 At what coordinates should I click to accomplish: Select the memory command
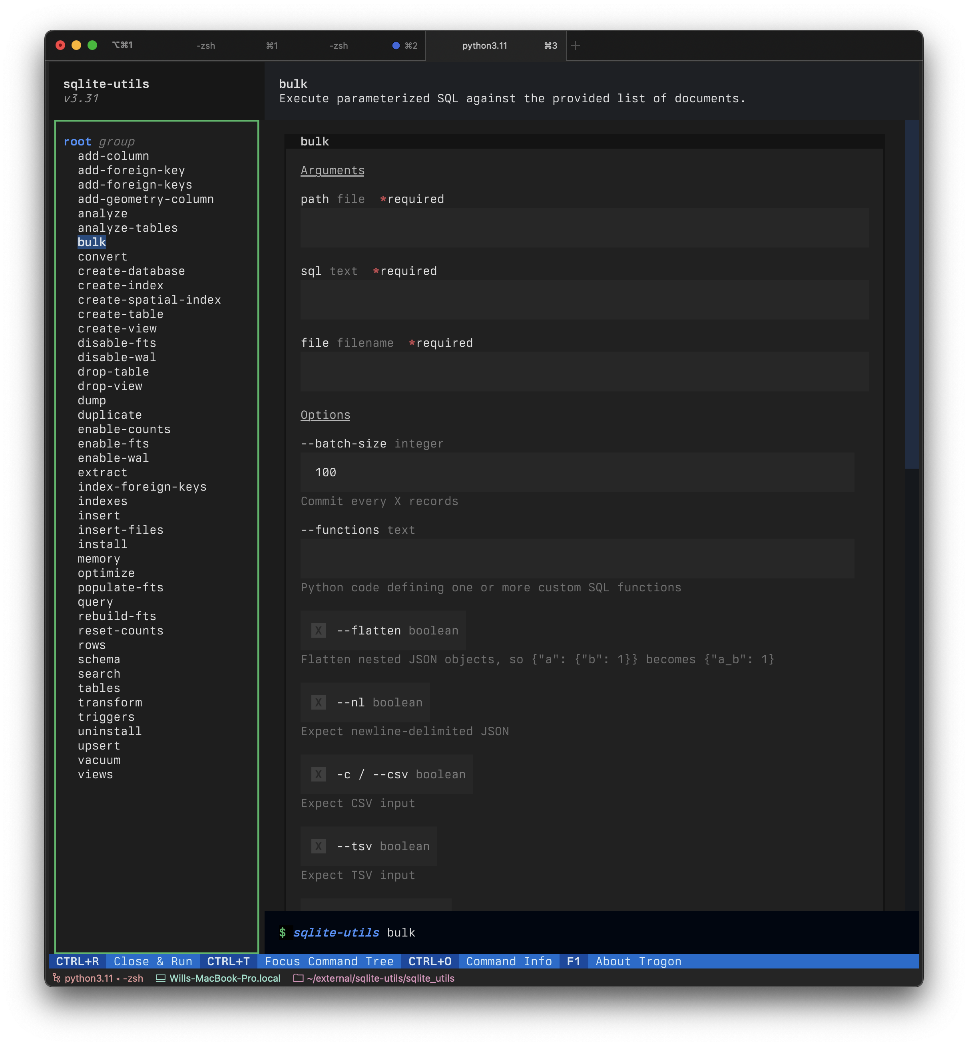pyautogui.click(x=99, y=559)
